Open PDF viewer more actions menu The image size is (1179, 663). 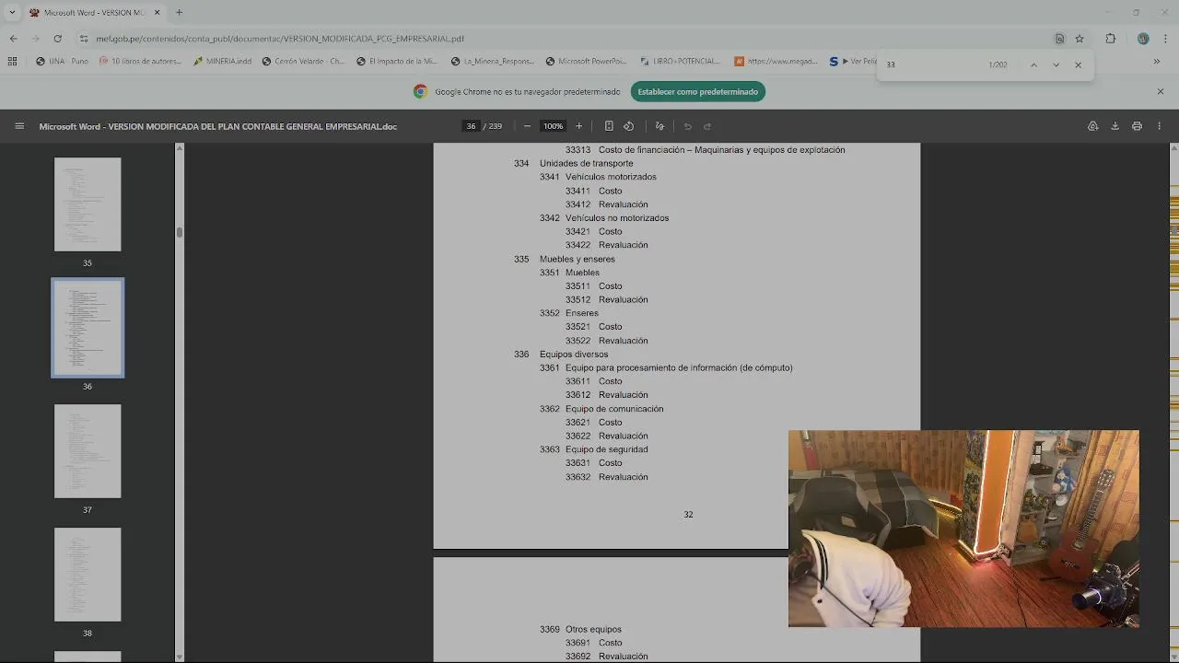pyautogui.click(x=1159, y=126)
